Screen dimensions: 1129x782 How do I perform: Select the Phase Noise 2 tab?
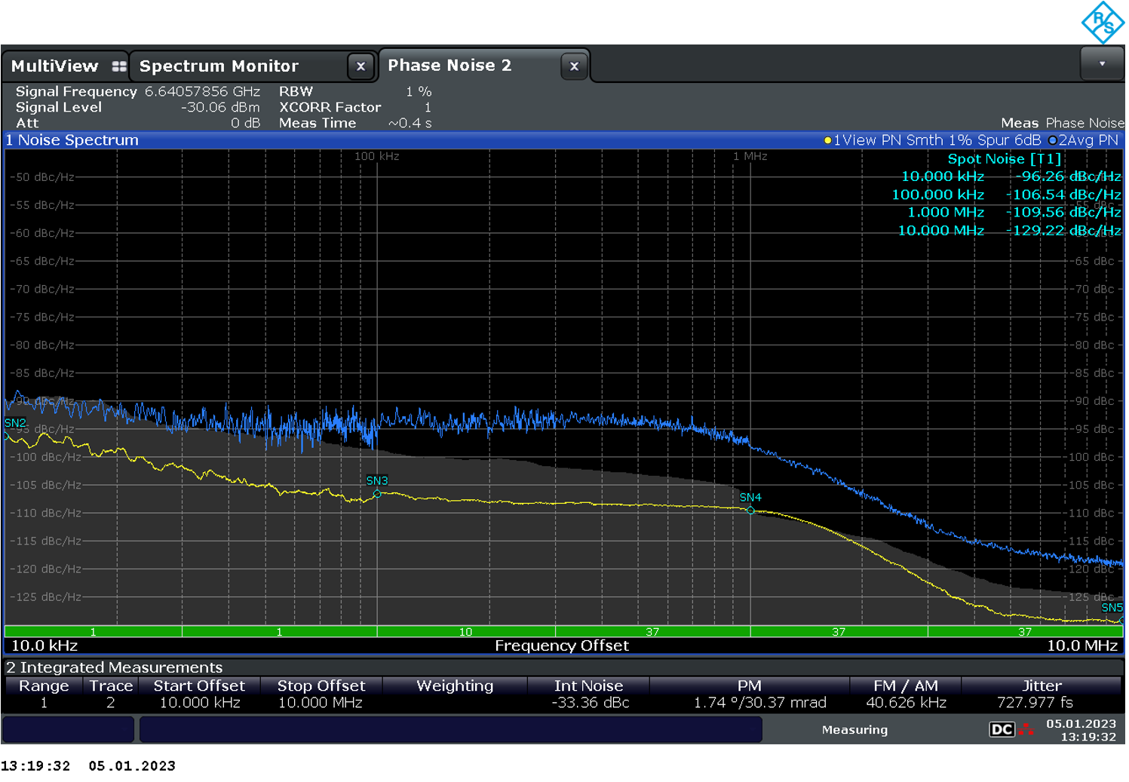pyautogui.click(x=449, y=66)
